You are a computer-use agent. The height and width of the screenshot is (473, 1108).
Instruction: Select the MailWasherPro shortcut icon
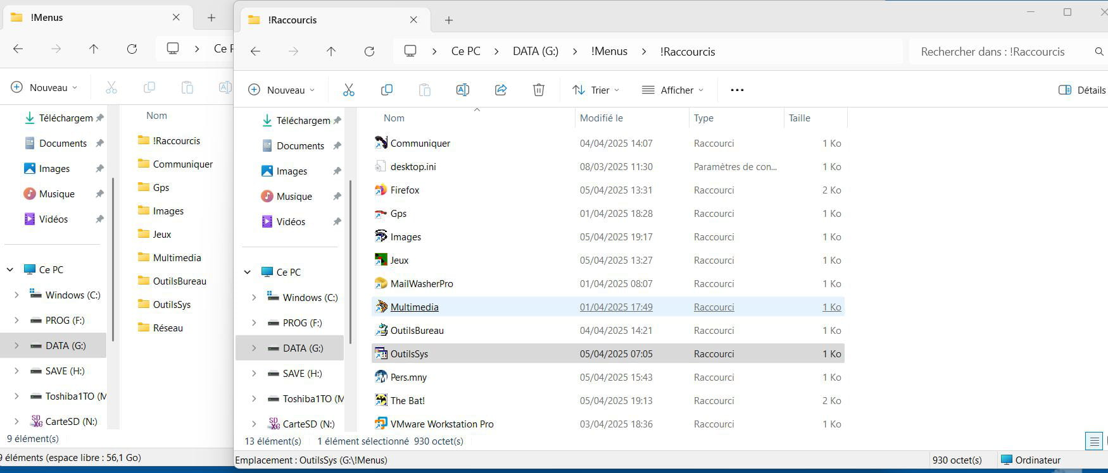tap(381, 283)
